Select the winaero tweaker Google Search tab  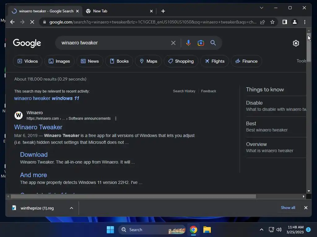(x=45, y=11)
